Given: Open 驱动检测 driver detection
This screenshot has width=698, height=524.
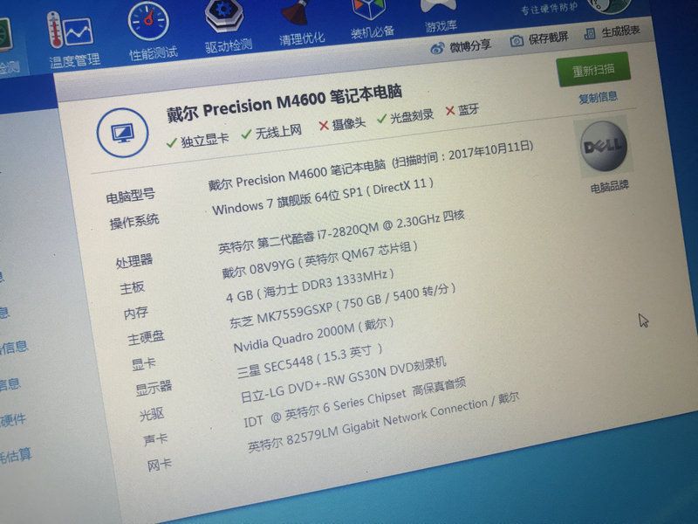Looking at the screenshot, I should pos(227,27).
